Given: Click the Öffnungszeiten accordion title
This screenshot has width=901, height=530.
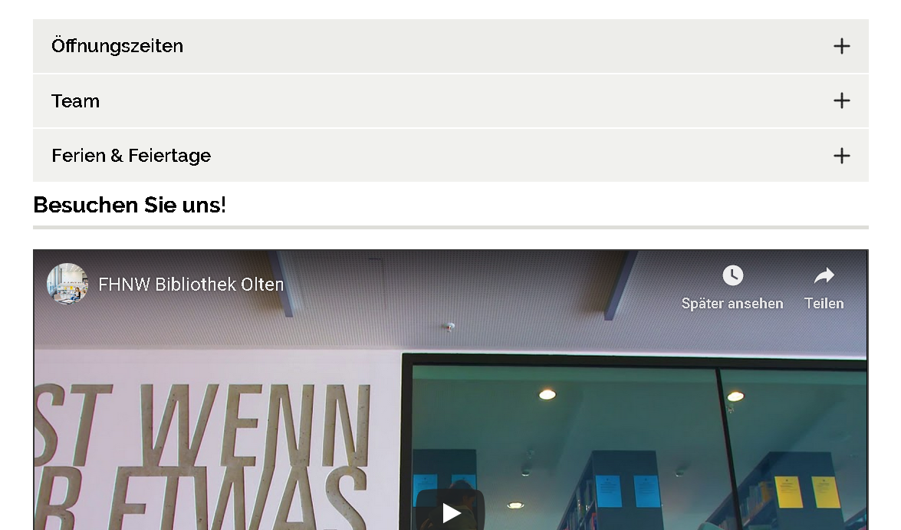Looking at the screenshot, I should [x=117, y=45].
